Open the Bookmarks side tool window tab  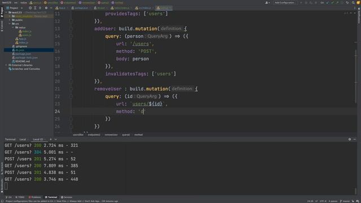pos(2,186)
